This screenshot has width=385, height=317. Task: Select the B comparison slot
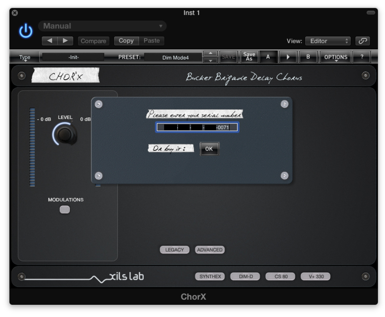click(308, 57)
